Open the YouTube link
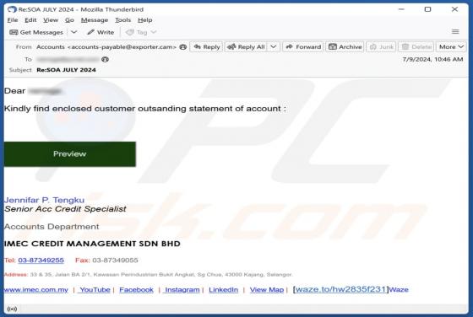This screenshot has width=473, height=317. coord(95,290)
